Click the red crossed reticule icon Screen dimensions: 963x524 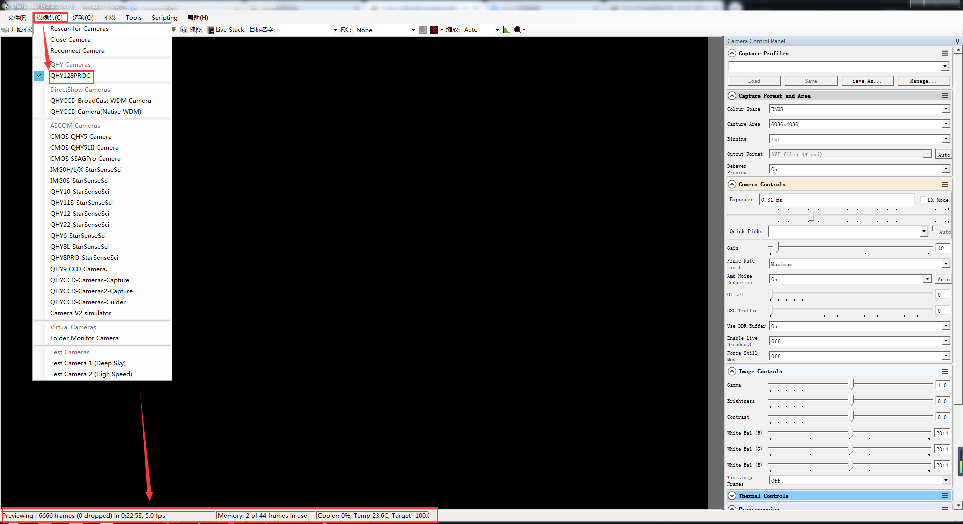click(x=434, y=30)
